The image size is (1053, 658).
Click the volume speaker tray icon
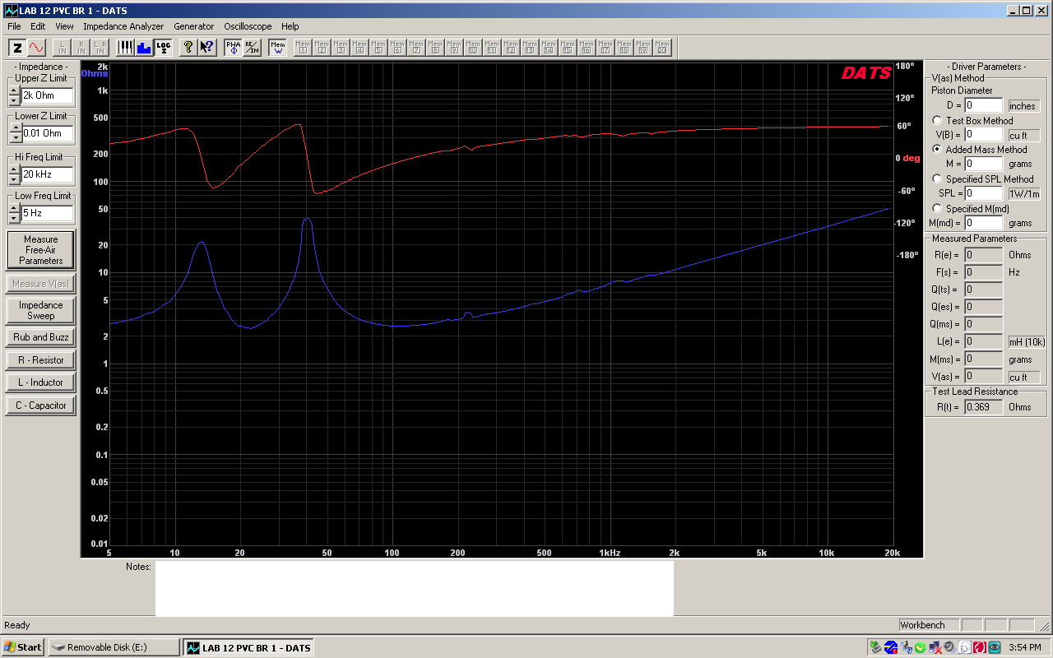949,647
